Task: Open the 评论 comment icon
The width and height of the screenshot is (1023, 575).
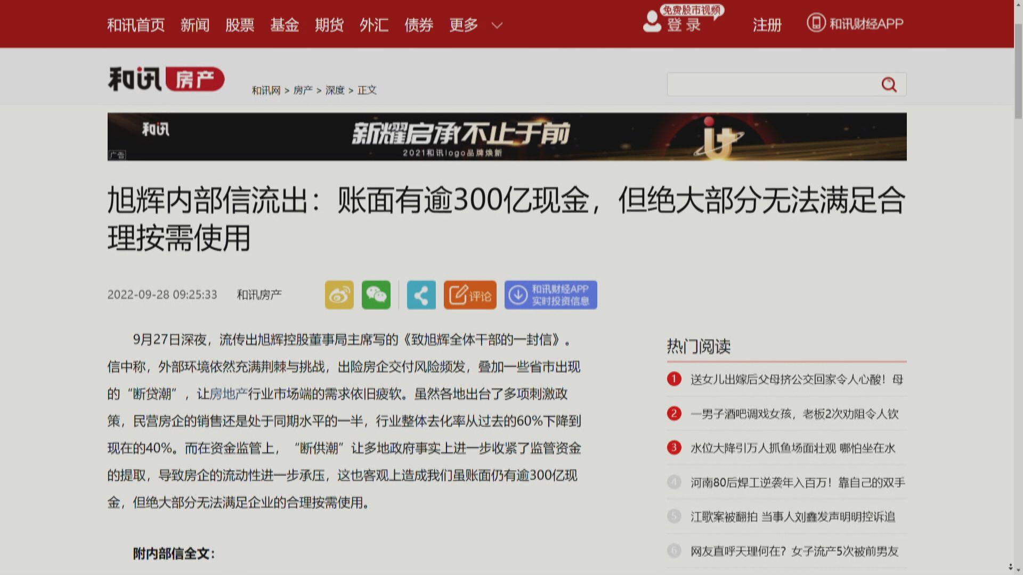Action: tap(469, 294)
